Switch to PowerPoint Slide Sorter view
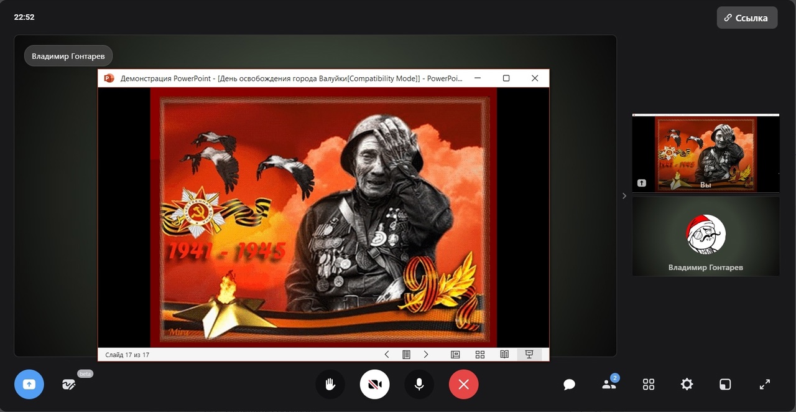This screenshot has width=796, height=412. click(480, 354)
